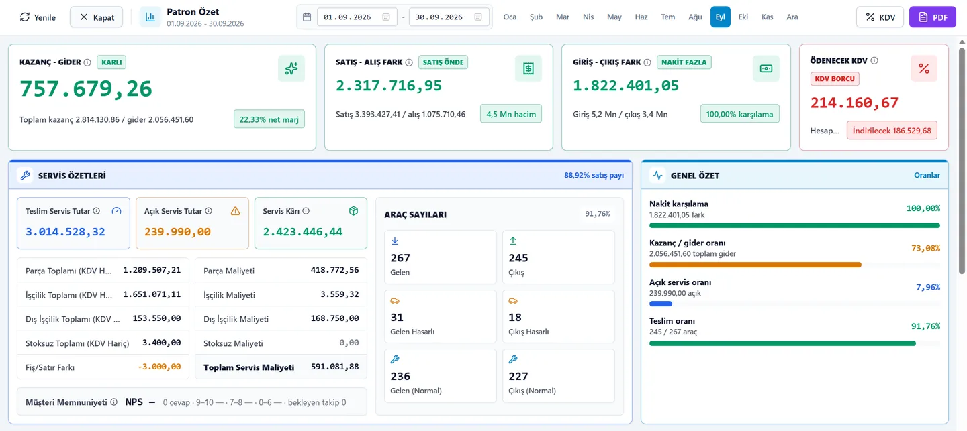Image resolution: width=967 pixels, height=431 pixels.
Task: Show info for Satış - Alış Fark
Action: pos(409,62)
